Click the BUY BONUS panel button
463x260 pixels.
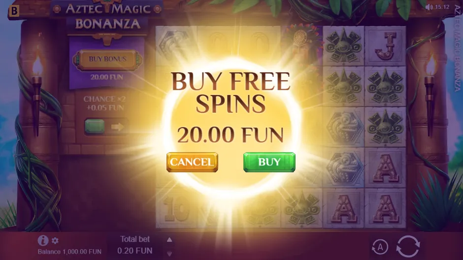[107, 59]
